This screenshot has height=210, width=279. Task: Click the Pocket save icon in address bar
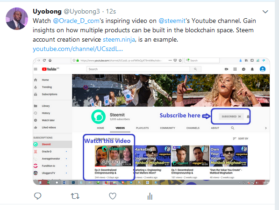[x=175, y=60]
